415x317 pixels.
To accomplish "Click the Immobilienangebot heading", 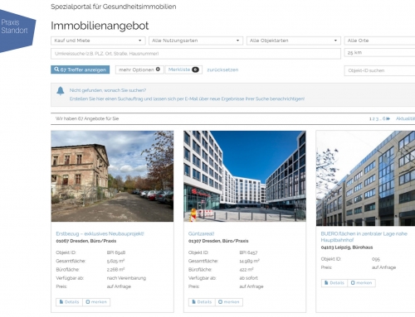I will [100, 26].
